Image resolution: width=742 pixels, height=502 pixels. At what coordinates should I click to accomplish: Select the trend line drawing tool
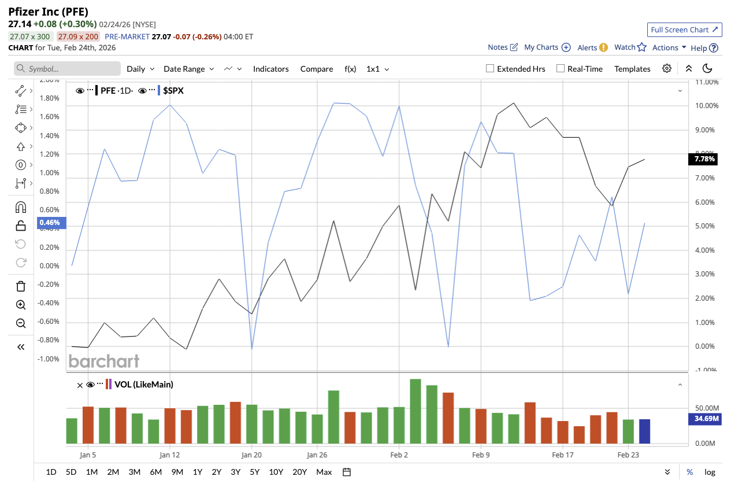tap(21, 90)
